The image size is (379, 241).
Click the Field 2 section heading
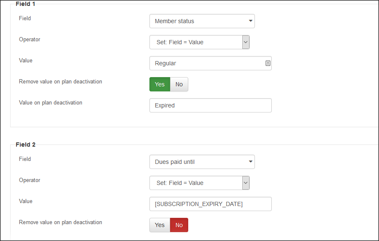point(25,145)
